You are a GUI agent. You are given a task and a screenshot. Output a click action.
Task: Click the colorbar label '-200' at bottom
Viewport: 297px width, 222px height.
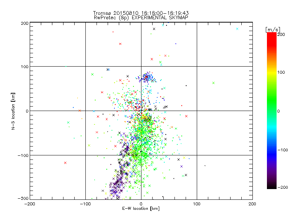pyautogui.click(x=283, y=187)
